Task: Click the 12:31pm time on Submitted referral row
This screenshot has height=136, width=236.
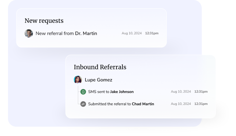Action: (201, 104)
